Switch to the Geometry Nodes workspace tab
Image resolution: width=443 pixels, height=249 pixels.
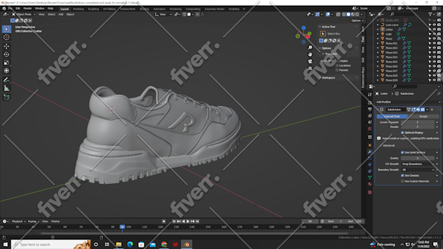pyautogui.click(x=214, y=9)
